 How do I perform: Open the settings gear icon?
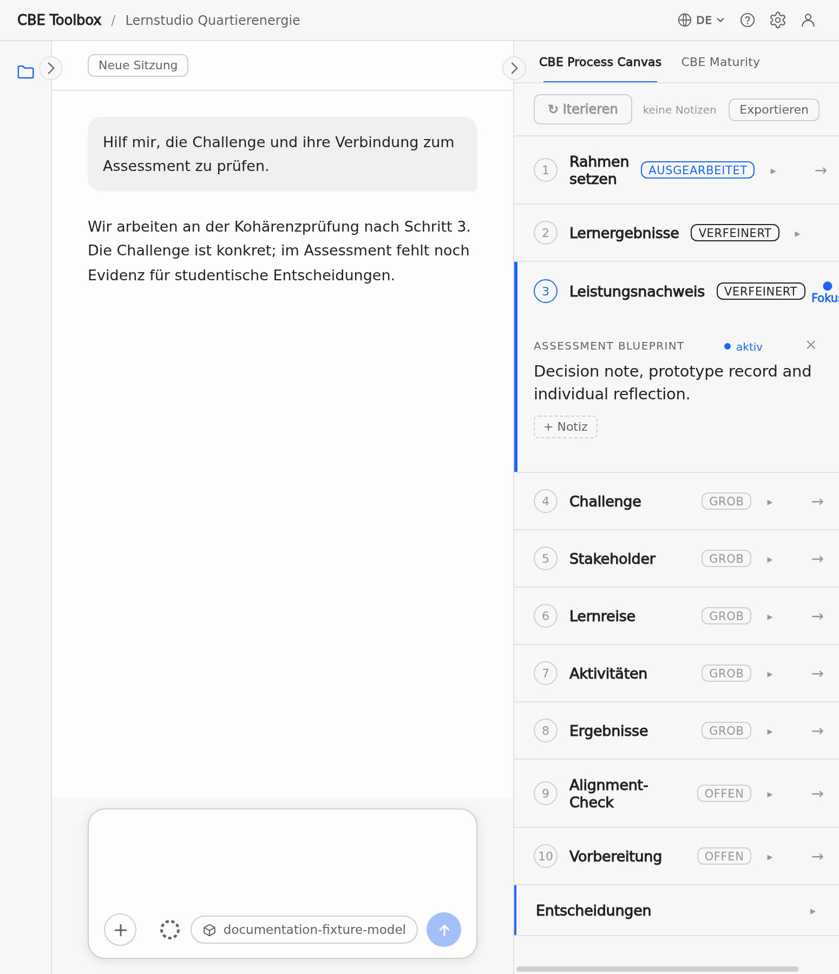778,20
